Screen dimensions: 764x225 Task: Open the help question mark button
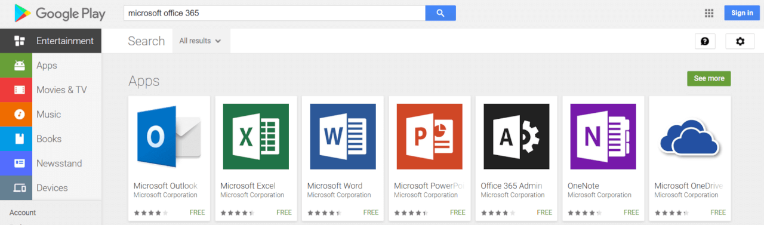tap(705, 41)
